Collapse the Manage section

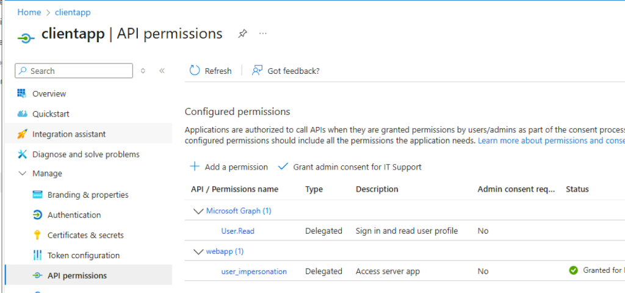coord(23,173)
